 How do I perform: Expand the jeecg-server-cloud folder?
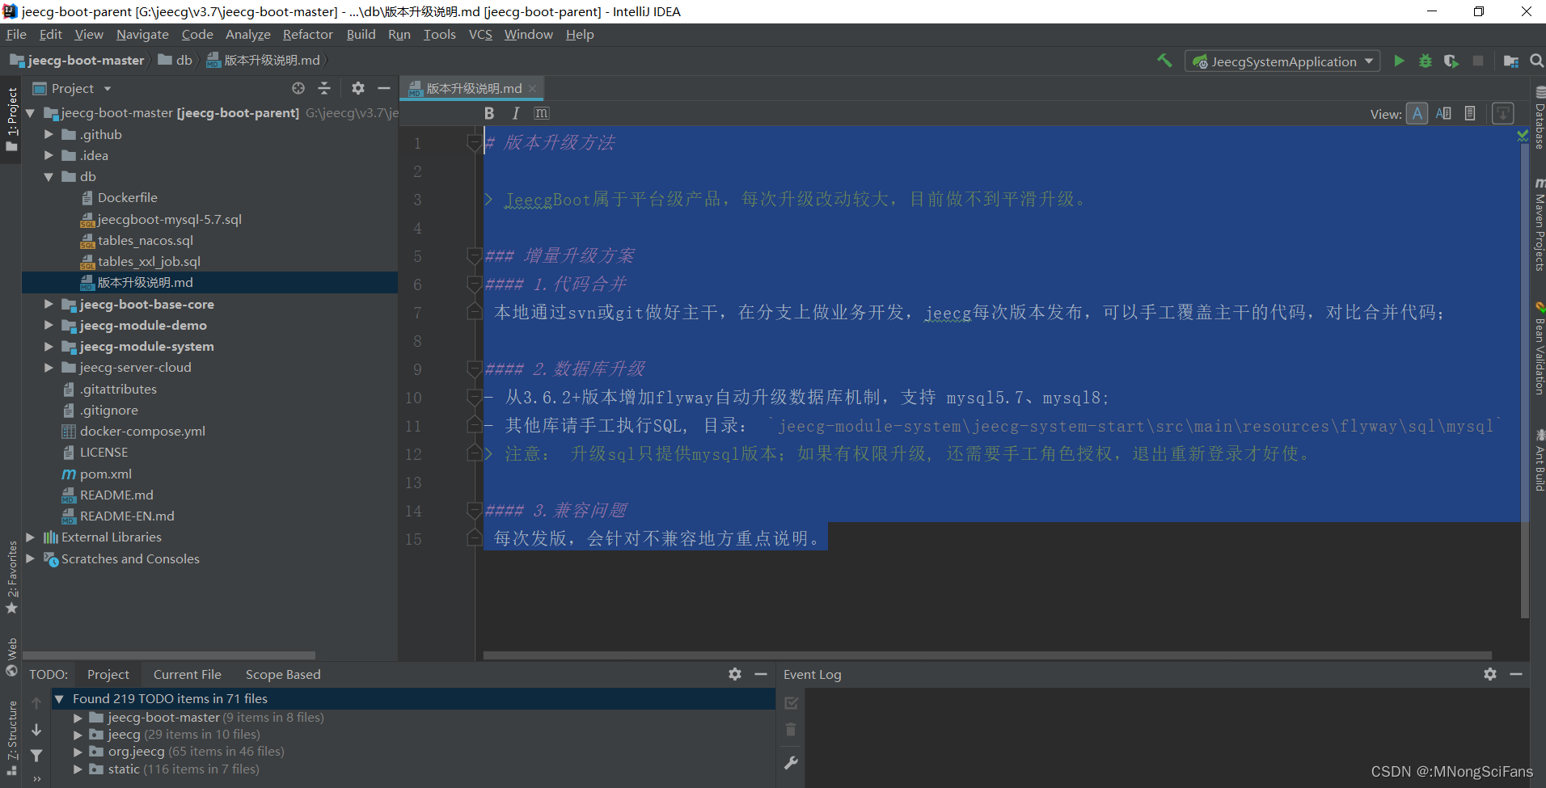49,367
